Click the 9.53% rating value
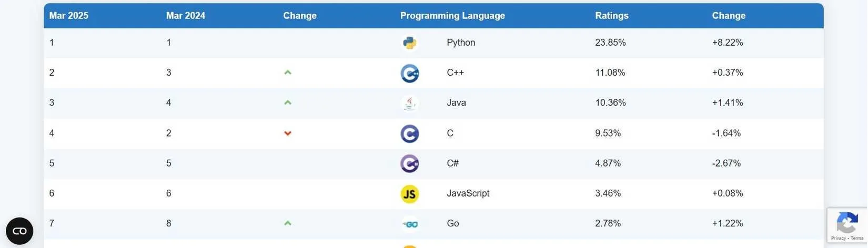The height and width of the screenshot is (248, 868). tap(608, 133)
